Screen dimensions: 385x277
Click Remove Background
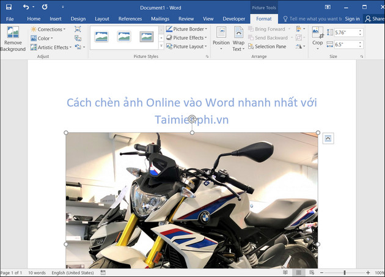13,39
